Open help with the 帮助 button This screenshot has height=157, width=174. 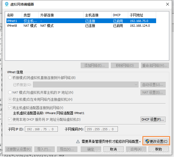tap(159, 149)
